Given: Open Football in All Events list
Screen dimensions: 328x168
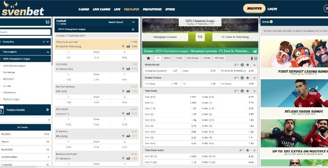Looking at the screenshot, I should (25, 134).
